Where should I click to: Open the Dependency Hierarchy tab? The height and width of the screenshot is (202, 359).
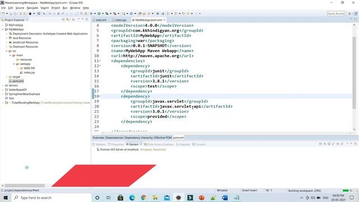pyautogui.click(x=139, y=137)
